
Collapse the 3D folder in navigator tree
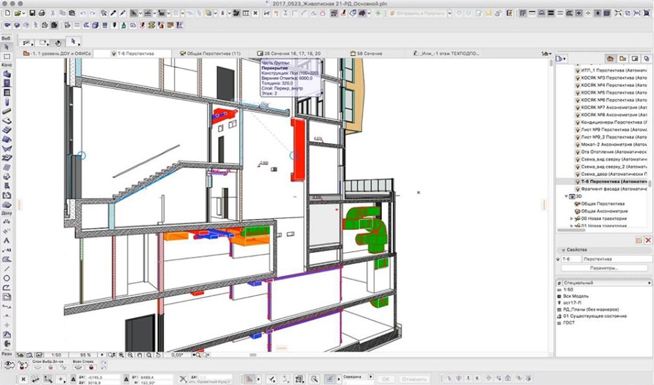point(566,196)
